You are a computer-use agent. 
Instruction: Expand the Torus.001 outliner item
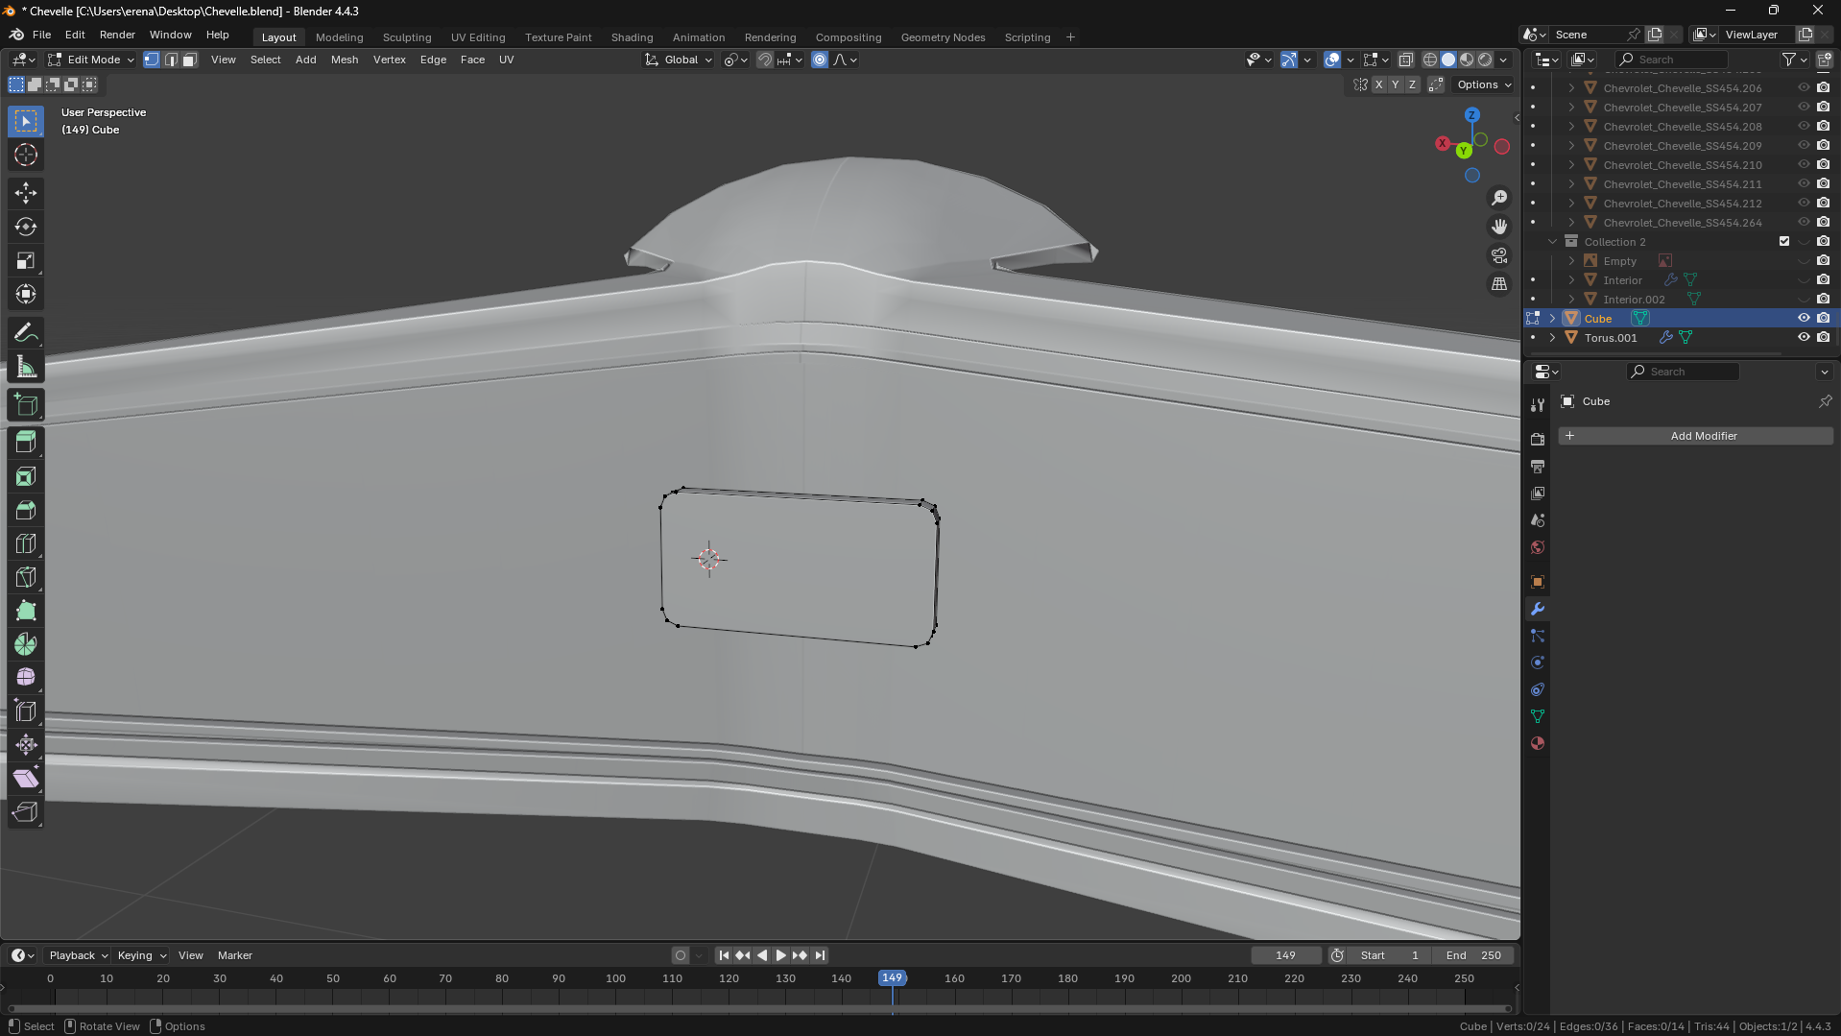pos(1552,338)
